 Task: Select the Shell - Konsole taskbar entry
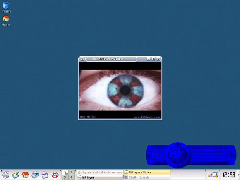pos(147,177)
